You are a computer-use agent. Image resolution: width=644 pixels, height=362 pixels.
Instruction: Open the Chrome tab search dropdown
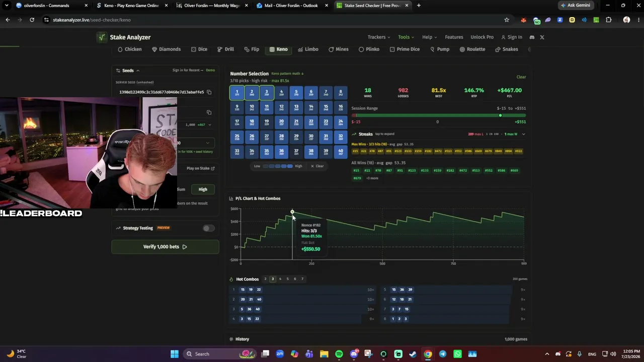pyautogui.click(x=7, y=6)
